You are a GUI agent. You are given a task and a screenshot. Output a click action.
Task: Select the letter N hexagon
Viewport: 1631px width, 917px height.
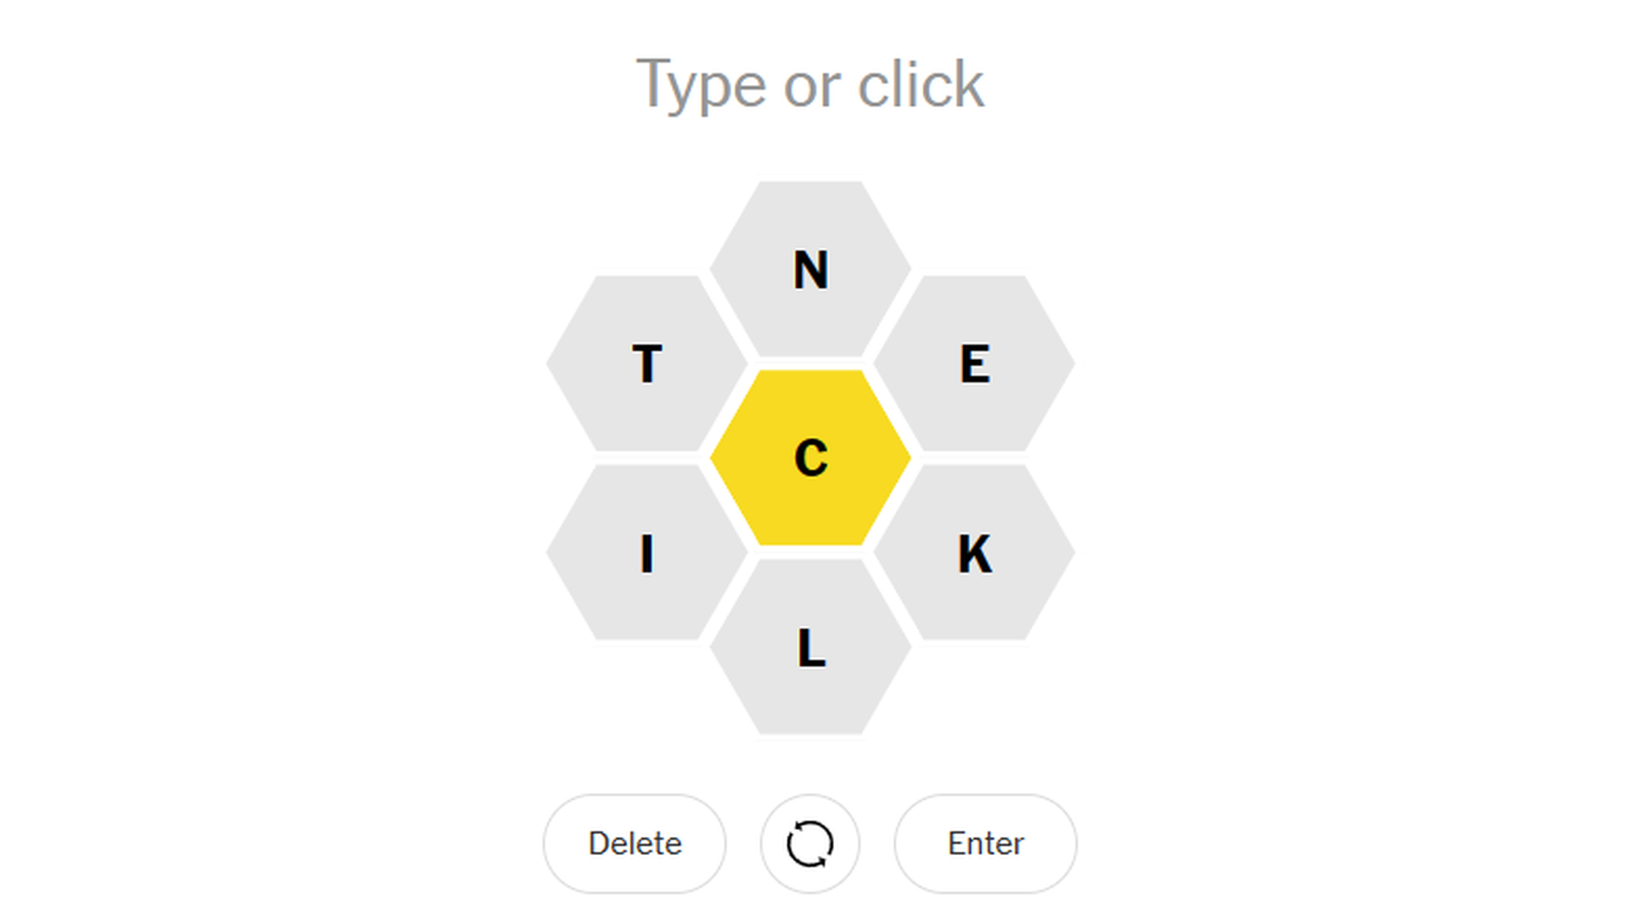tap(810, 269)
